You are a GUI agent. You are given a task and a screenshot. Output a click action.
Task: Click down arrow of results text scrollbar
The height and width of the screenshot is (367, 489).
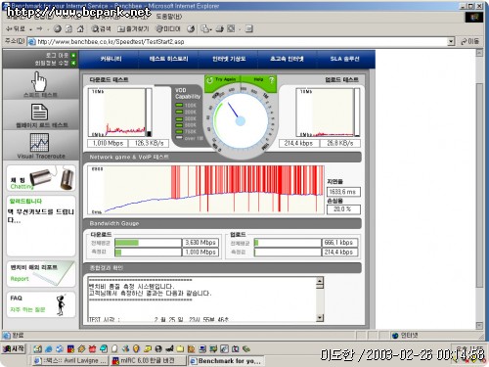coord(320,317)
